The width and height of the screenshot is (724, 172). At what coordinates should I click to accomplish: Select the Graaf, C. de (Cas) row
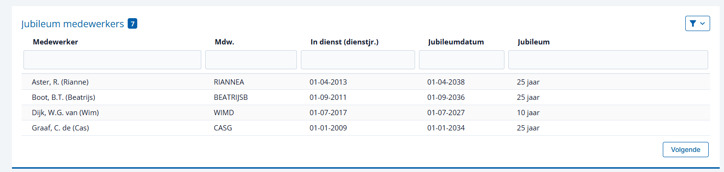[x=365, y=128]
